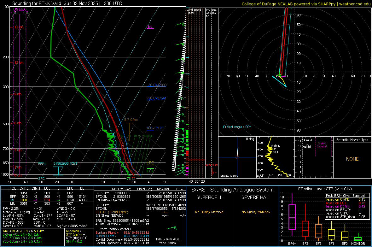Viewport: 372px width, 247px height.
Task: Click the SFC-1km kinematics row label
Action: pyautogui.click(x=102, y=193)
